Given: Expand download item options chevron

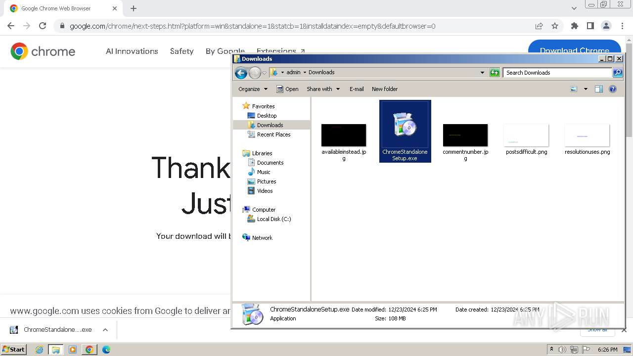Looking at the screenshot, I should click(x=105, y=330).
